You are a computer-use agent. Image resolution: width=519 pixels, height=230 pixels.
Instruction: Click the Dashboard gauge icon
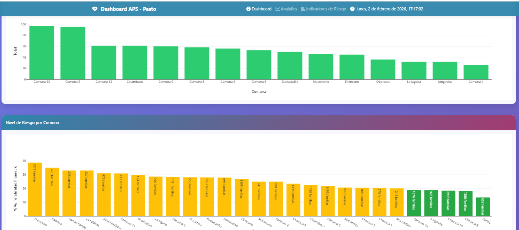[249, 9]
